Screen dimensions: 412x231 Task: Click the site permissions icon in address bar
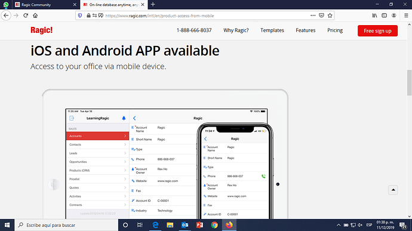[94, 16]
